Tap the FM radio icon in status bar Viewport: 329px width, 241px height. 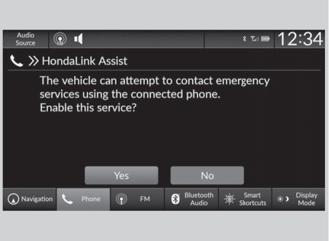click(x=60, y=39)
